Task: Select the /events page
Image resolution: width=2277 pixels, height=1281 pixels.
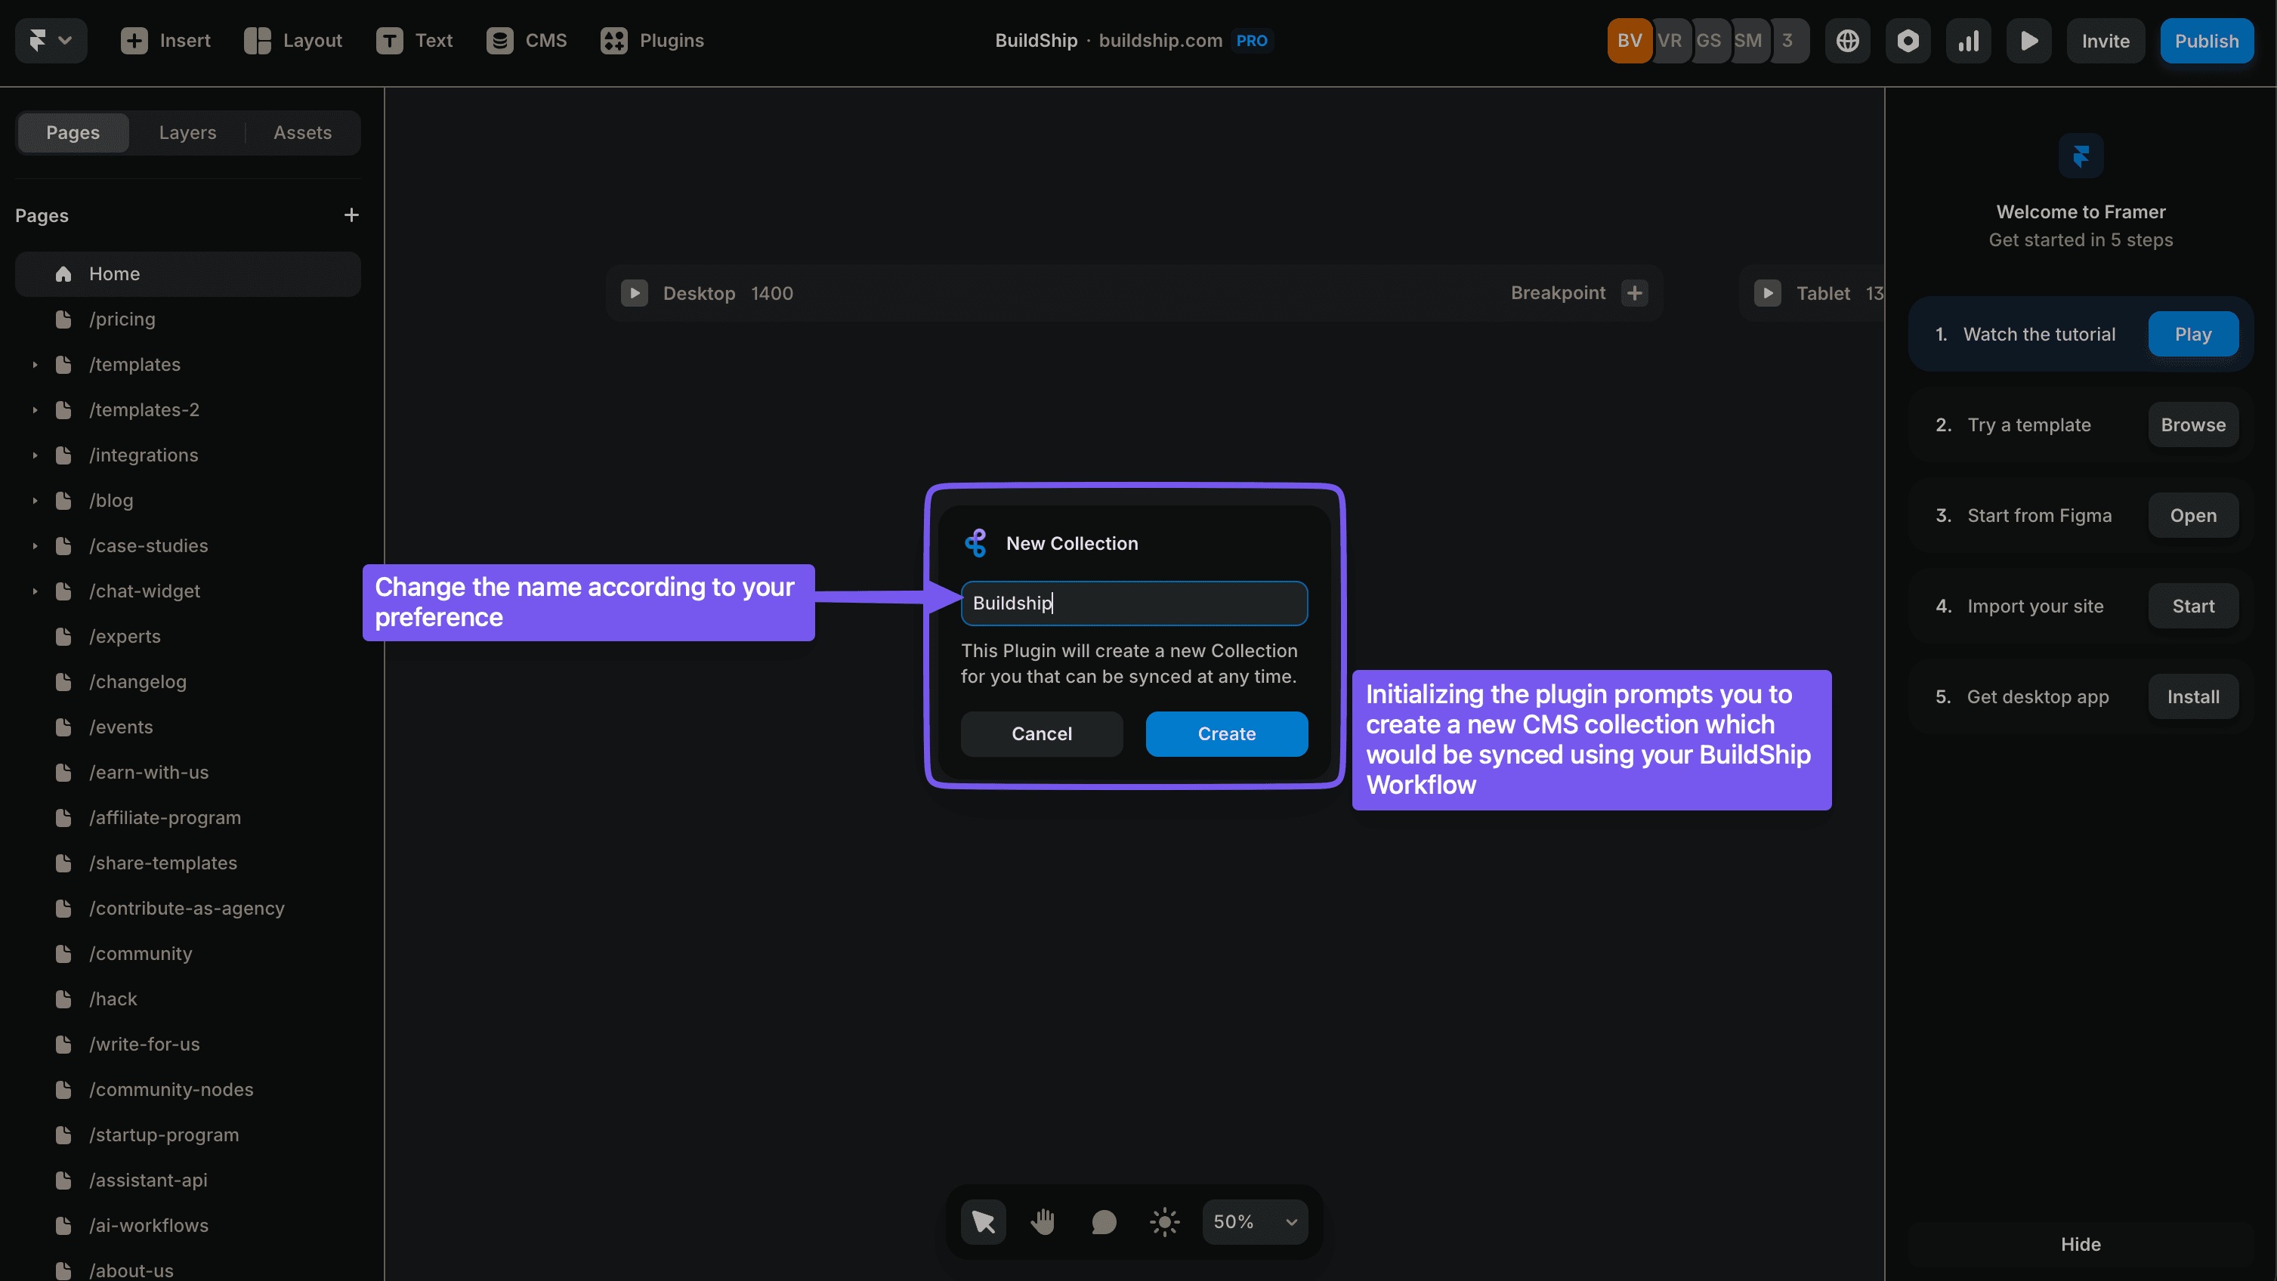Action: click(x=187, y=727)
